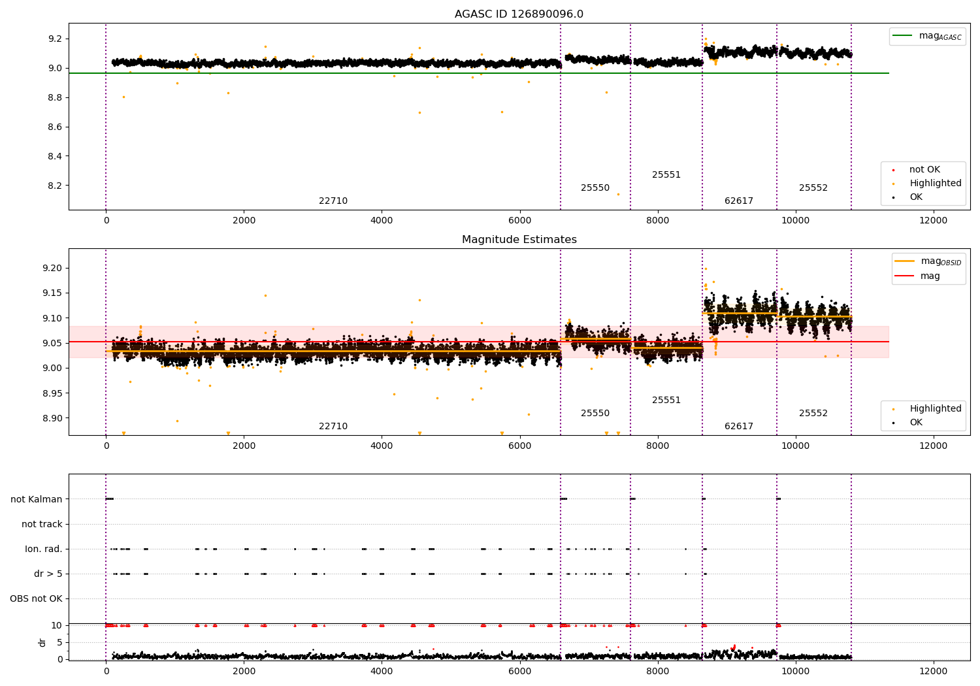
Task: Click the 'dr > 5' axis label
Action: click(x=48, y=574)
